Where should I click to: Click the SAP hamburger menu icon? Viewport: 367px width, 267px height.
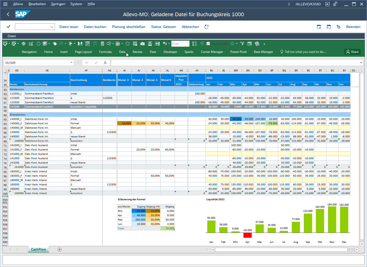(5, 4)
